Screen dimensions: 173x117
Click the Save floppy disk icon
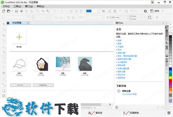click(x=16, y=11)
